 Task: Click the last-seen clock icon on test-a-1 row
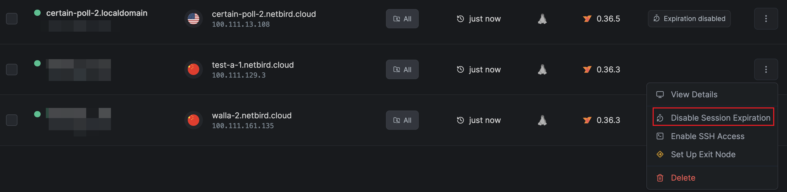(460, 70)
